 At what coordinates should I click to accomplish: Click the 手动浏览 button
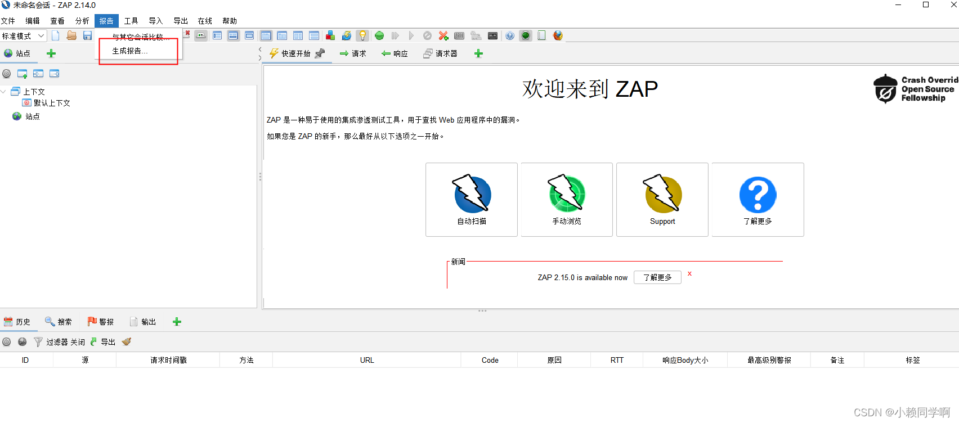(567, 200)
